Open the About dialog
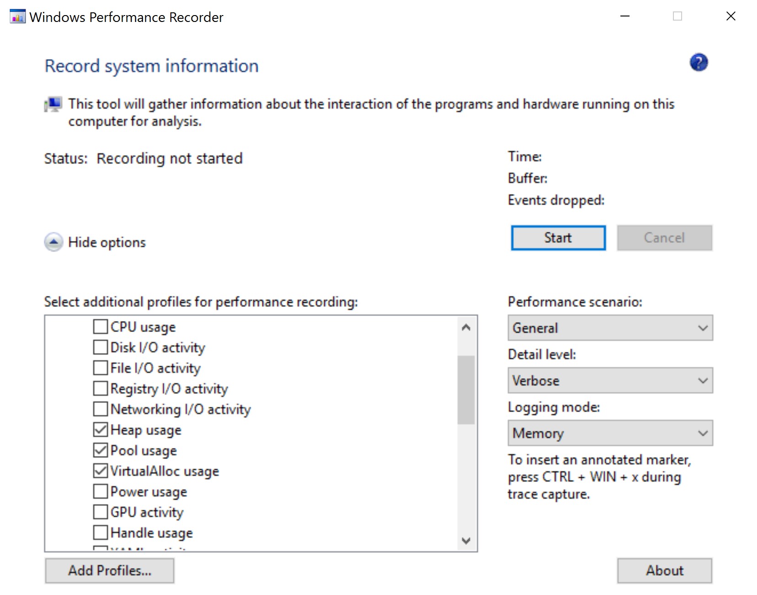The height and width of the screenshot is (595, 757). point(665,571)
